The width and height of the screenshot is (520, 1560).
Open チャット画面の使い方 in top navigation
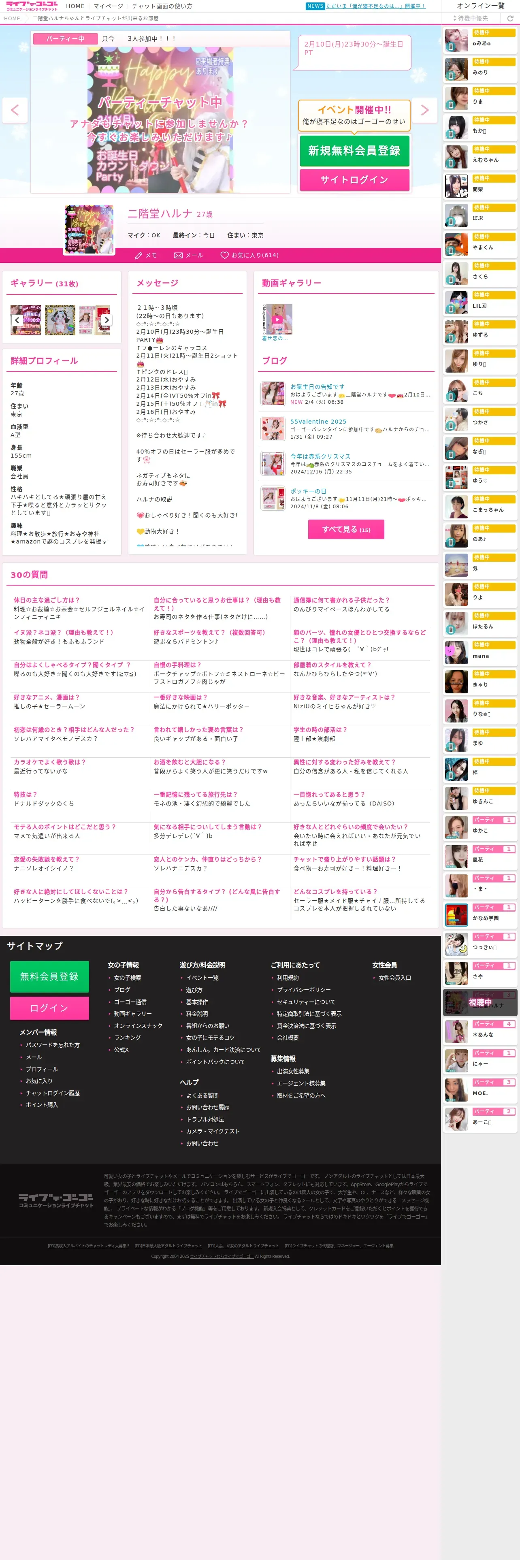[x=162, y=6]
